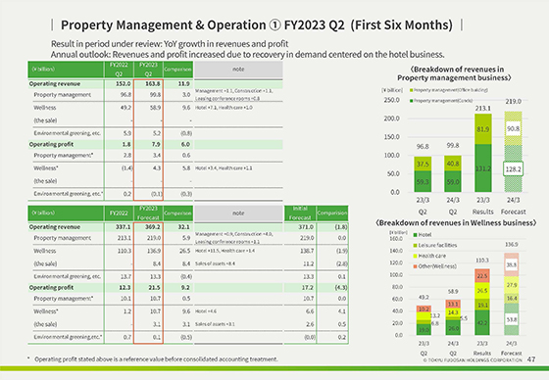
Task: Select upper table Environmental greening revenue 5.9
Action: [127, 133]
